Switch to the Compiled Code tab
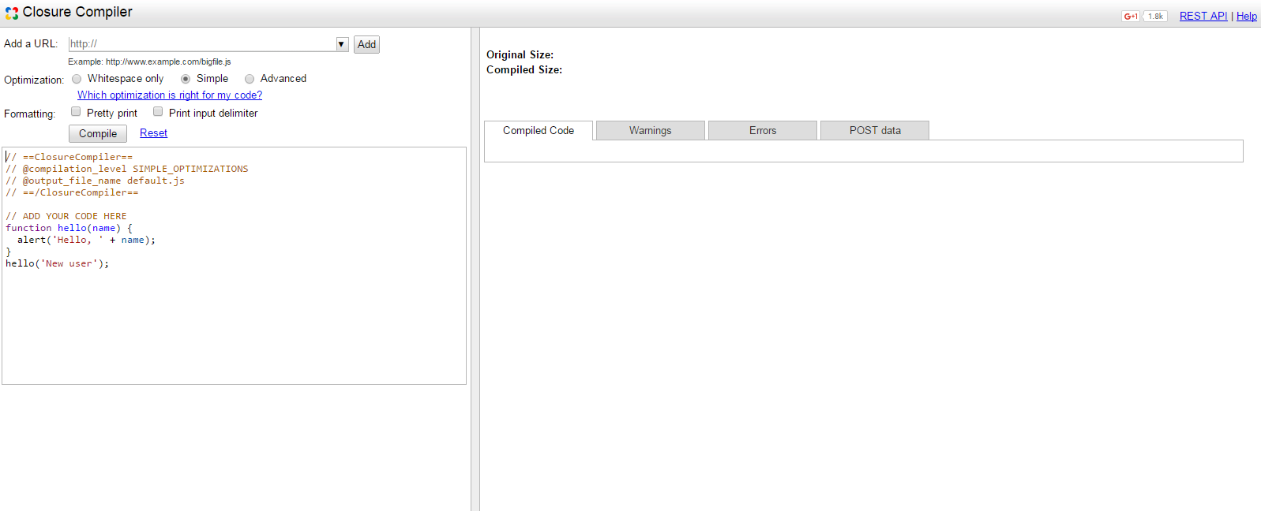Viewport: 1261px width, 511px height. point(539,131)
